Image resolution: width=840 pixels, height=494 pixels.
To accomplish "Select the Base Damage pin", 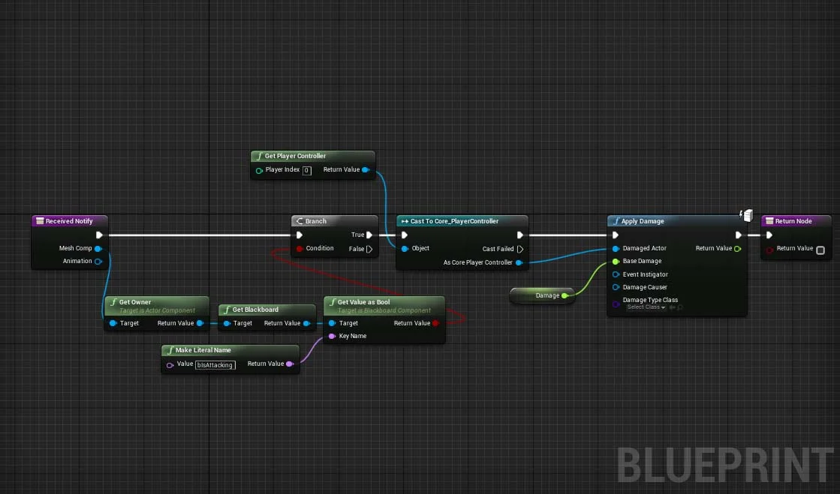I will pyautogui.click(x=616, y=261).
